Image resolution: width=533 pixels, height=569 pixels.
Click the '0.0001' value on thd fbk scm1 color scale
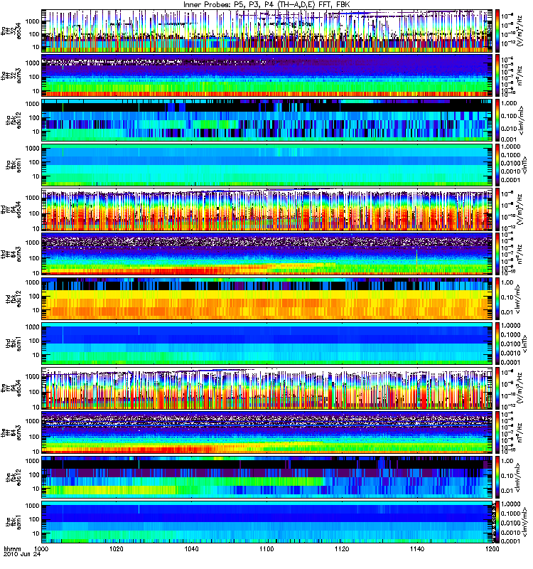click(511, 362)
